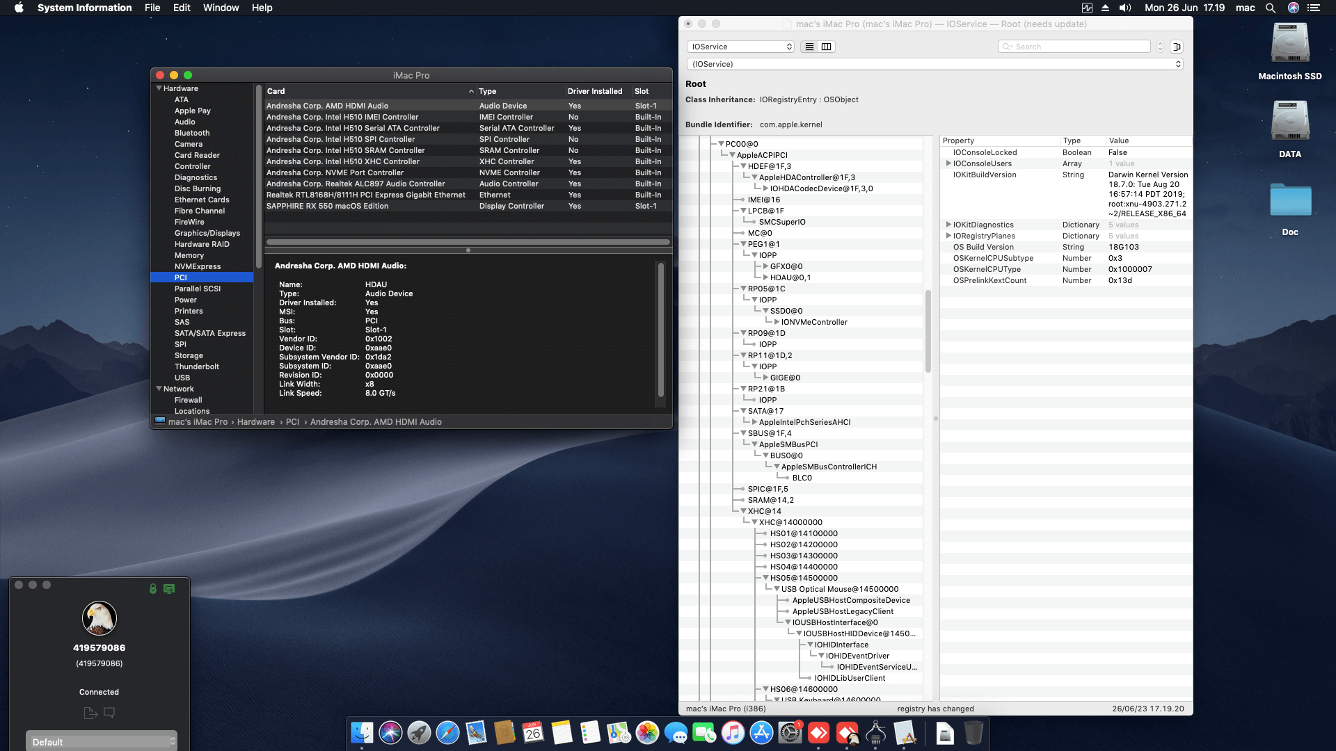Open the File menu

coord(152,8)
